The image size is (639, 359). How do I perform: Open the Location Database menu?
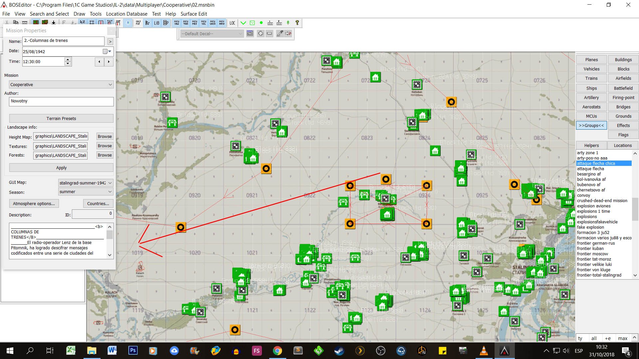click(126, 14)
